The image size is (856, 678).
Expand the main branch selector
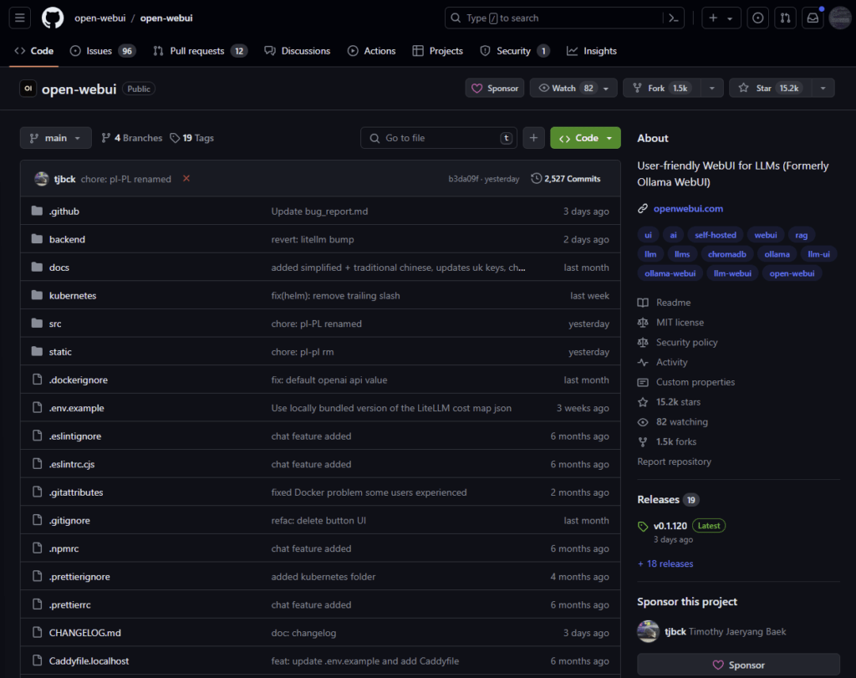[56, 138]
